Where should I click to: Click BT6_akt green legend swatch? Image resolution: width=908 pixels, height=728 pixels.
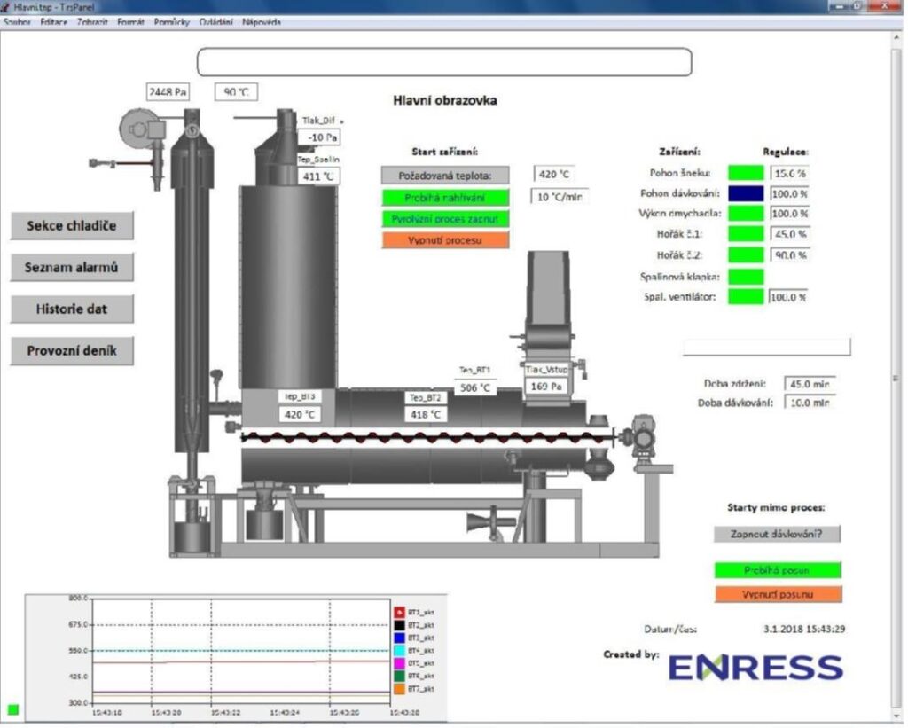(399, 676)
